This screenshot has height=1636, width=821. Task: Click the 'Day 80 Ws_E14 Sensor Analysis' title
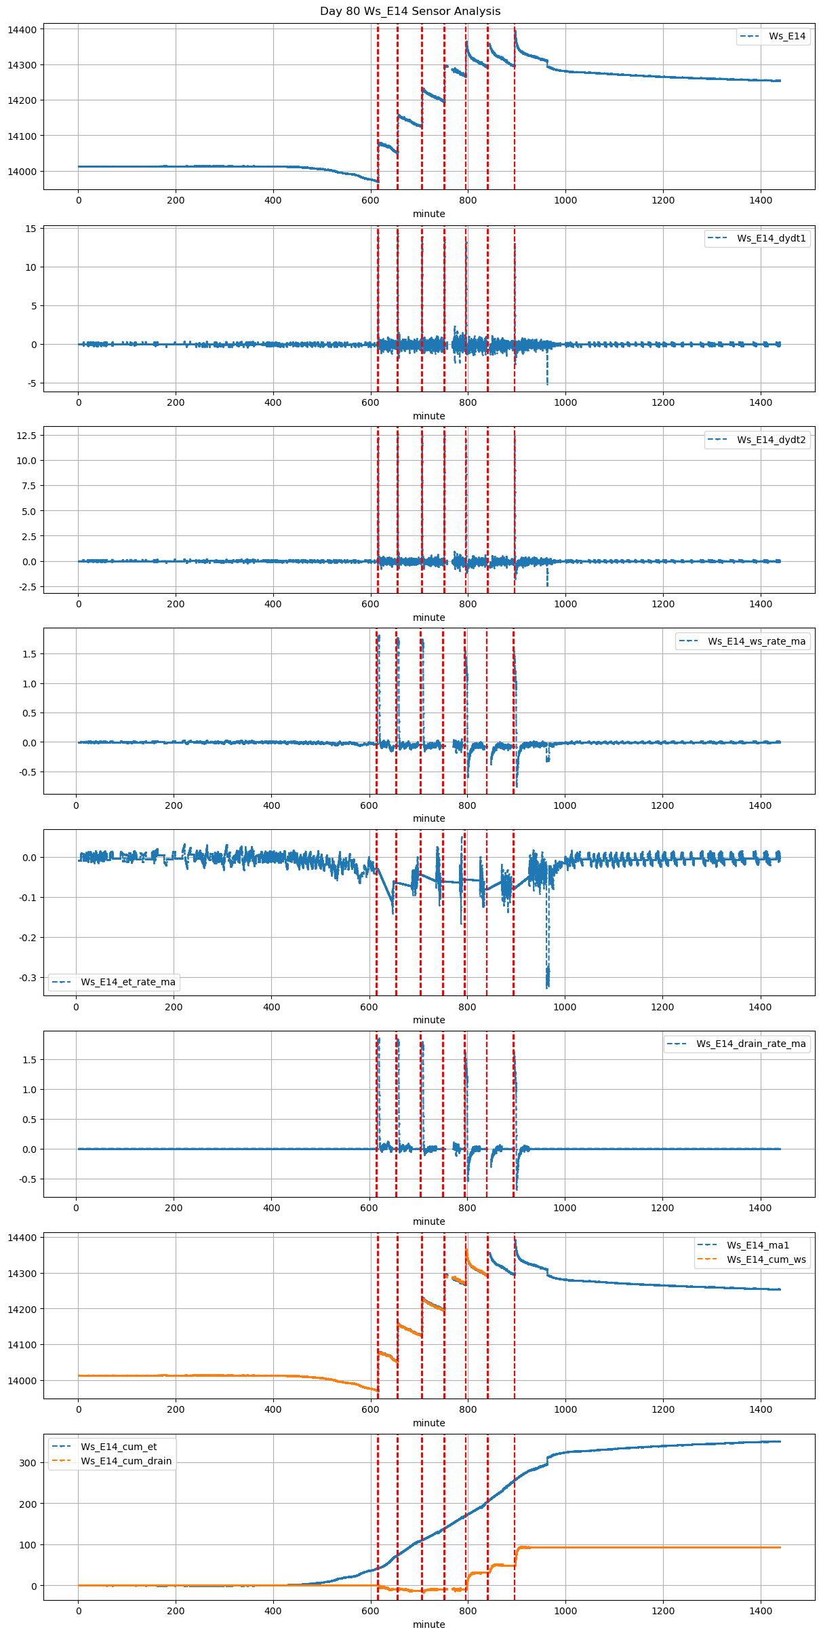pyautogui.click(x=410, y=11)
